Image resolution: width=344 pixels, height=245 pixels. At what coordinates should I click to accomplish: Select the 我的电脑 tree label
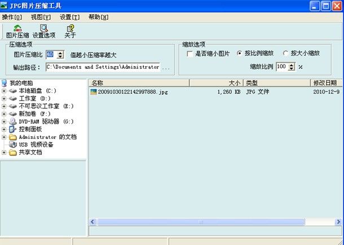(x=21, y=83)
